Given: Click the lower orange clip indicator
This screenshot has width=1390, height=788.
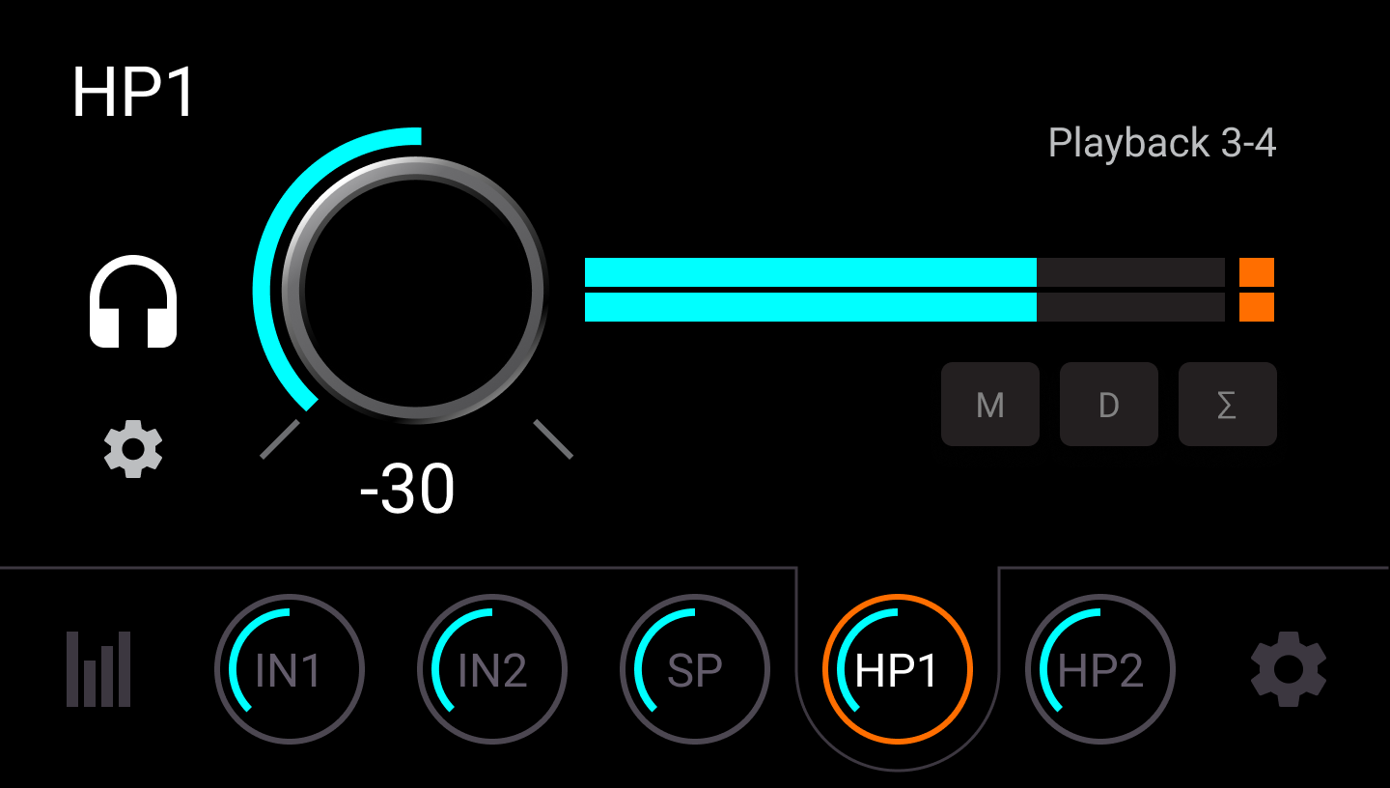Looking at the screenshot, I should click(1257, 307).
